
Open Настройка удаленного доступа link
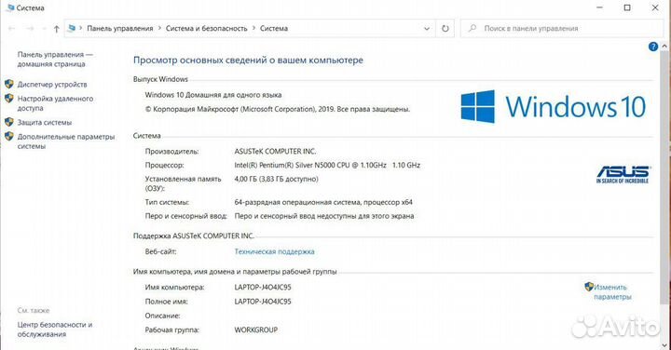(55, 103)
